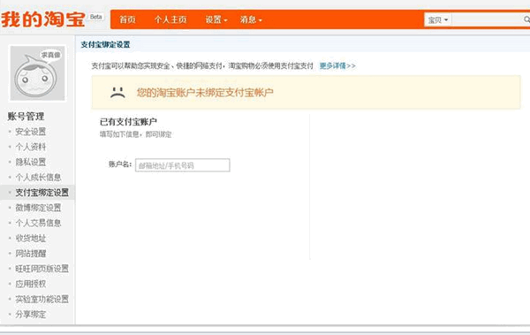Click the 您的淘宝账户未绑定支付宝帐户 notice text
Image resolution: width=530 pixels, height=335 pixels.
coord(205,93)
